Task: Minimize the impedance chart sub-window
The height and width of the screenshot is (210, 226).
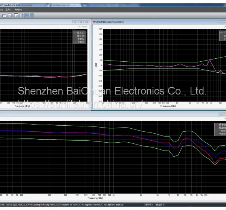Action: (75, 22)
